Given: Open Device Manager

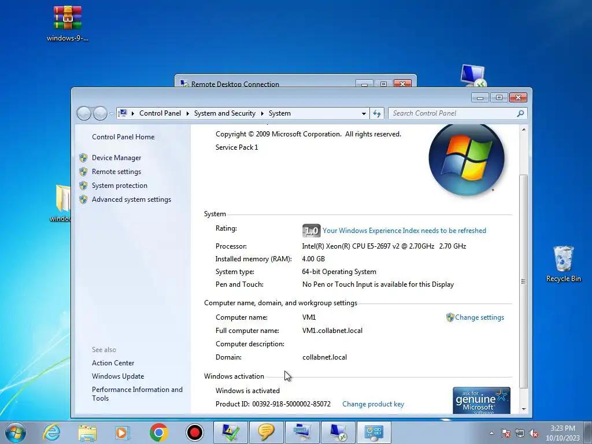Looking at the screenshot, I should click(116, 158).
